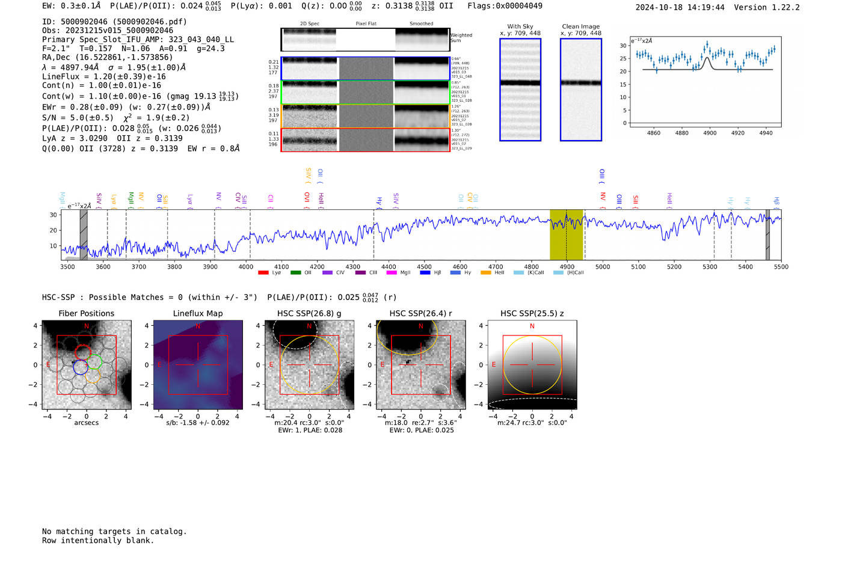
Task: Select the orange-bordered 2D spec fiber row
Action: 366,116
